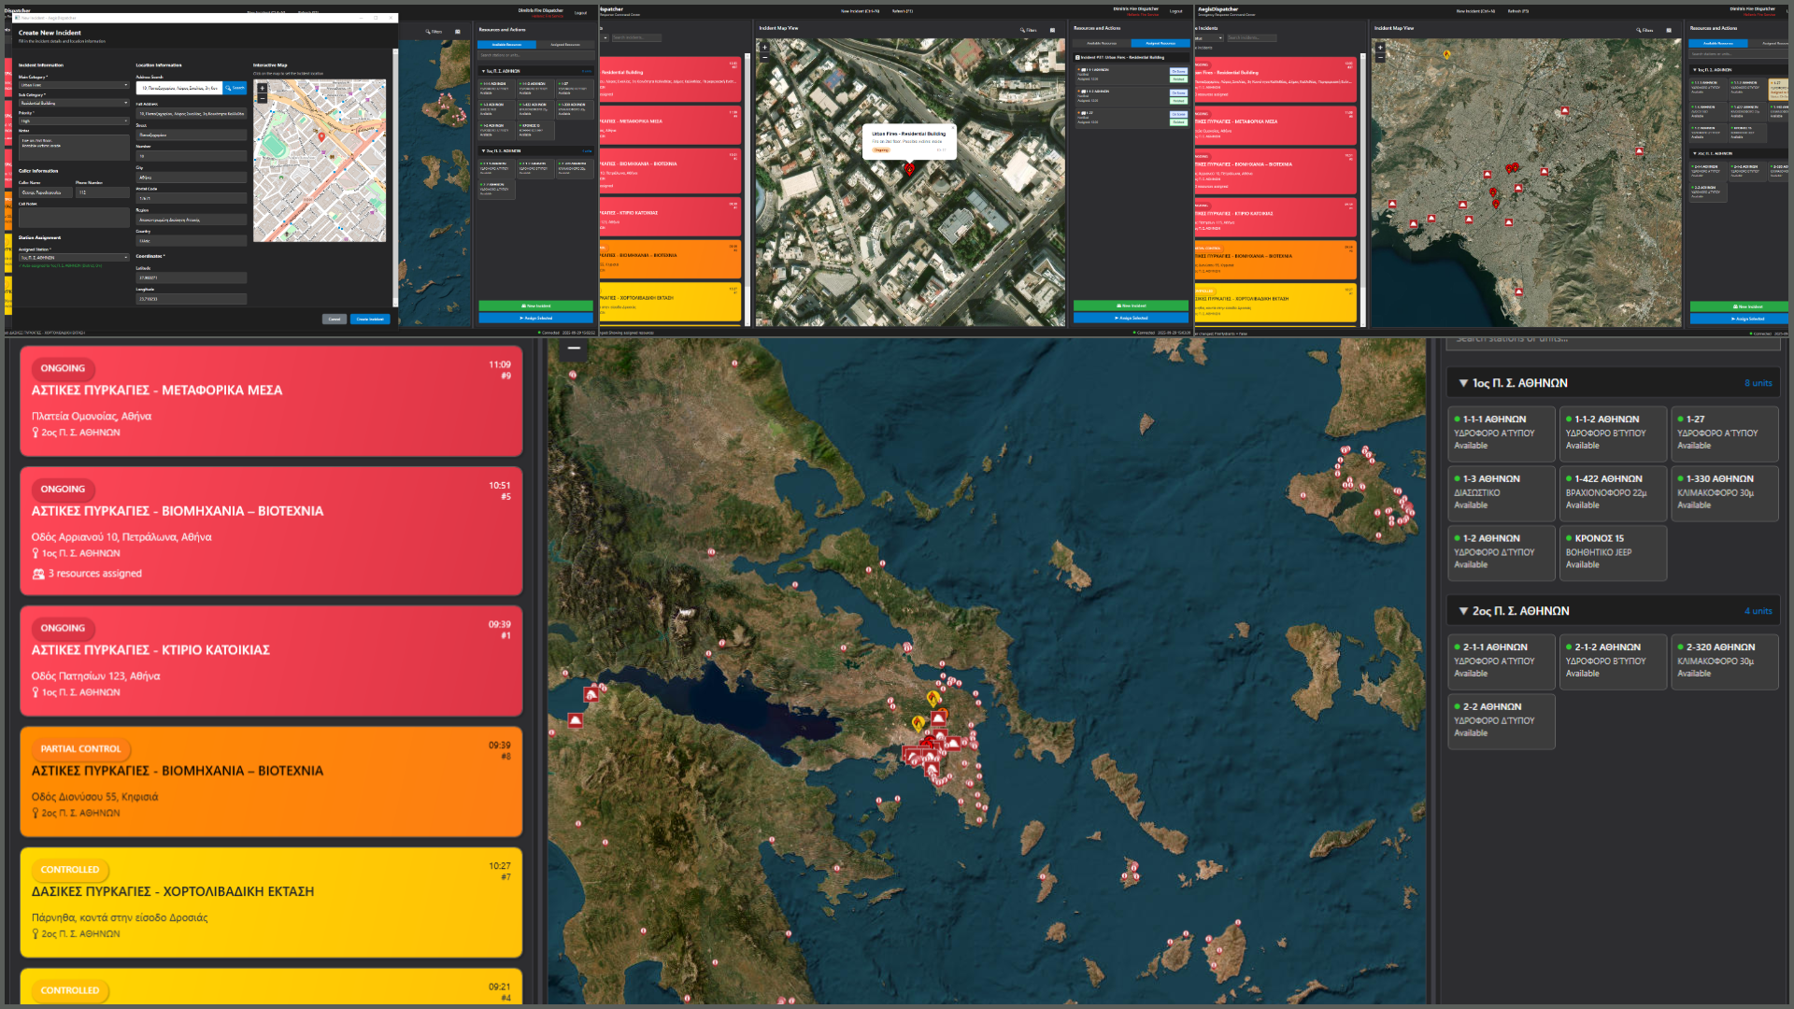Click a yellow warning marker near Parnitha
Screen dimensions: 1794x1009
point(933,699)
